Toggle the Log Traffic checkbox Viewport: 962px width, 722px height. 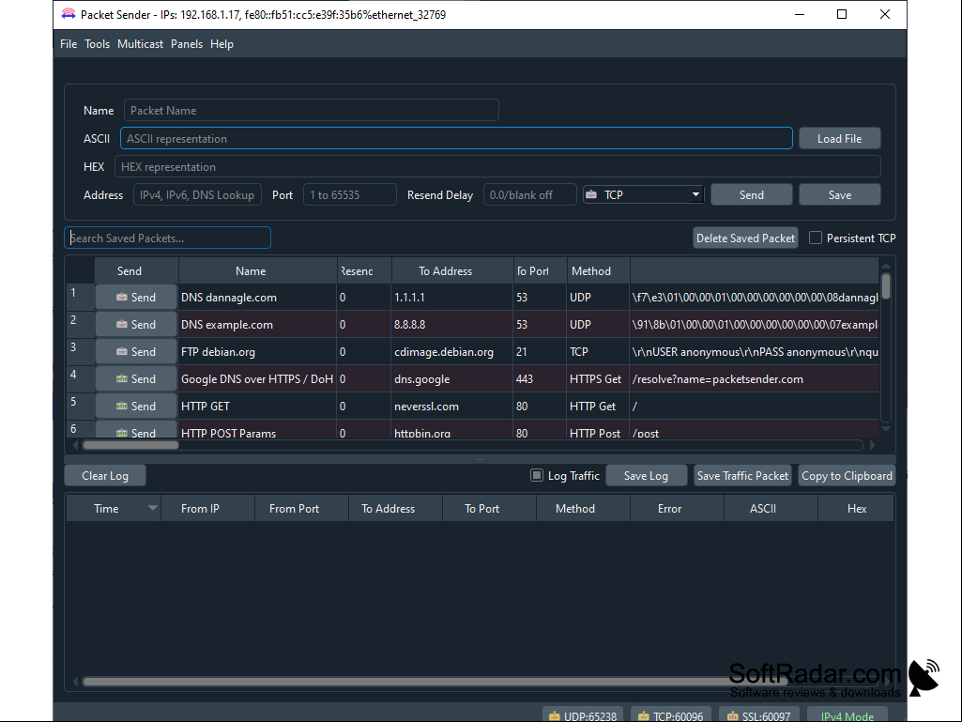pos(537,475)
